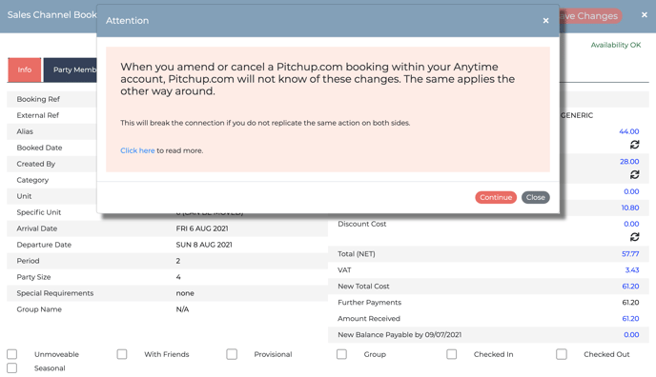
Task: Click the Period value 2
Action: [177, 261]
